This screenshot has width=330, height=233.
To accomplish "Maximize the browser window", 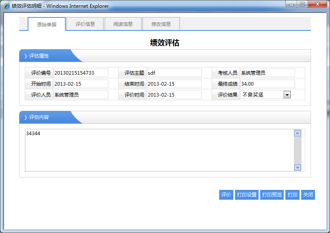I will tap(302, 4).
